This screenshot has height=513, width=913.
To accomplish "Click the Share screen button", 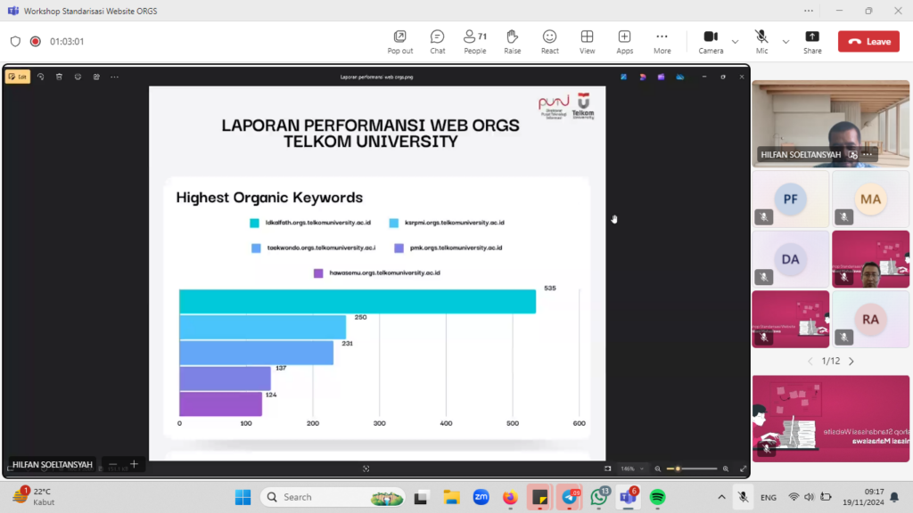I will coord(812,42).
